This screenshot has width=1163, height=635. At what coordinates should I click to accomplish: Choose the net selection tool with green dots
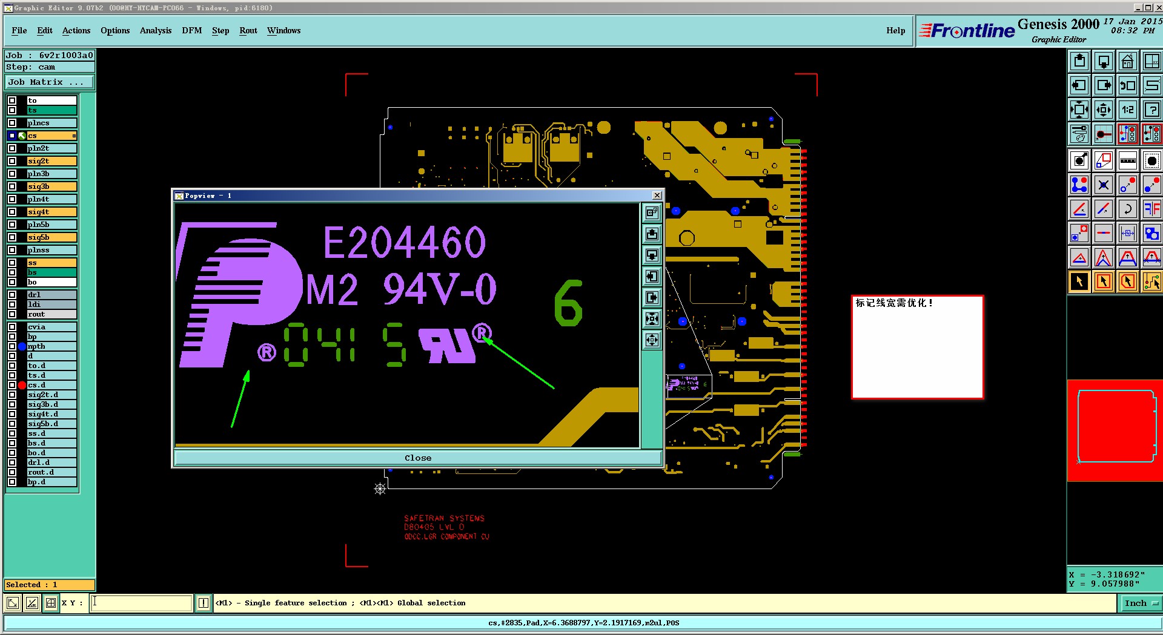point(1151,281)
